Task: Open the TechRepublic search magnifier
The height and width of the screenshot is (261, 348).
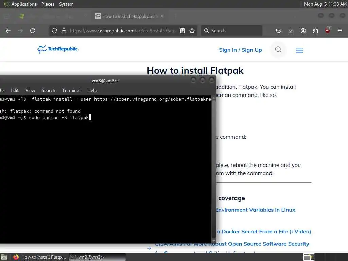Action: tap(278, 50)
